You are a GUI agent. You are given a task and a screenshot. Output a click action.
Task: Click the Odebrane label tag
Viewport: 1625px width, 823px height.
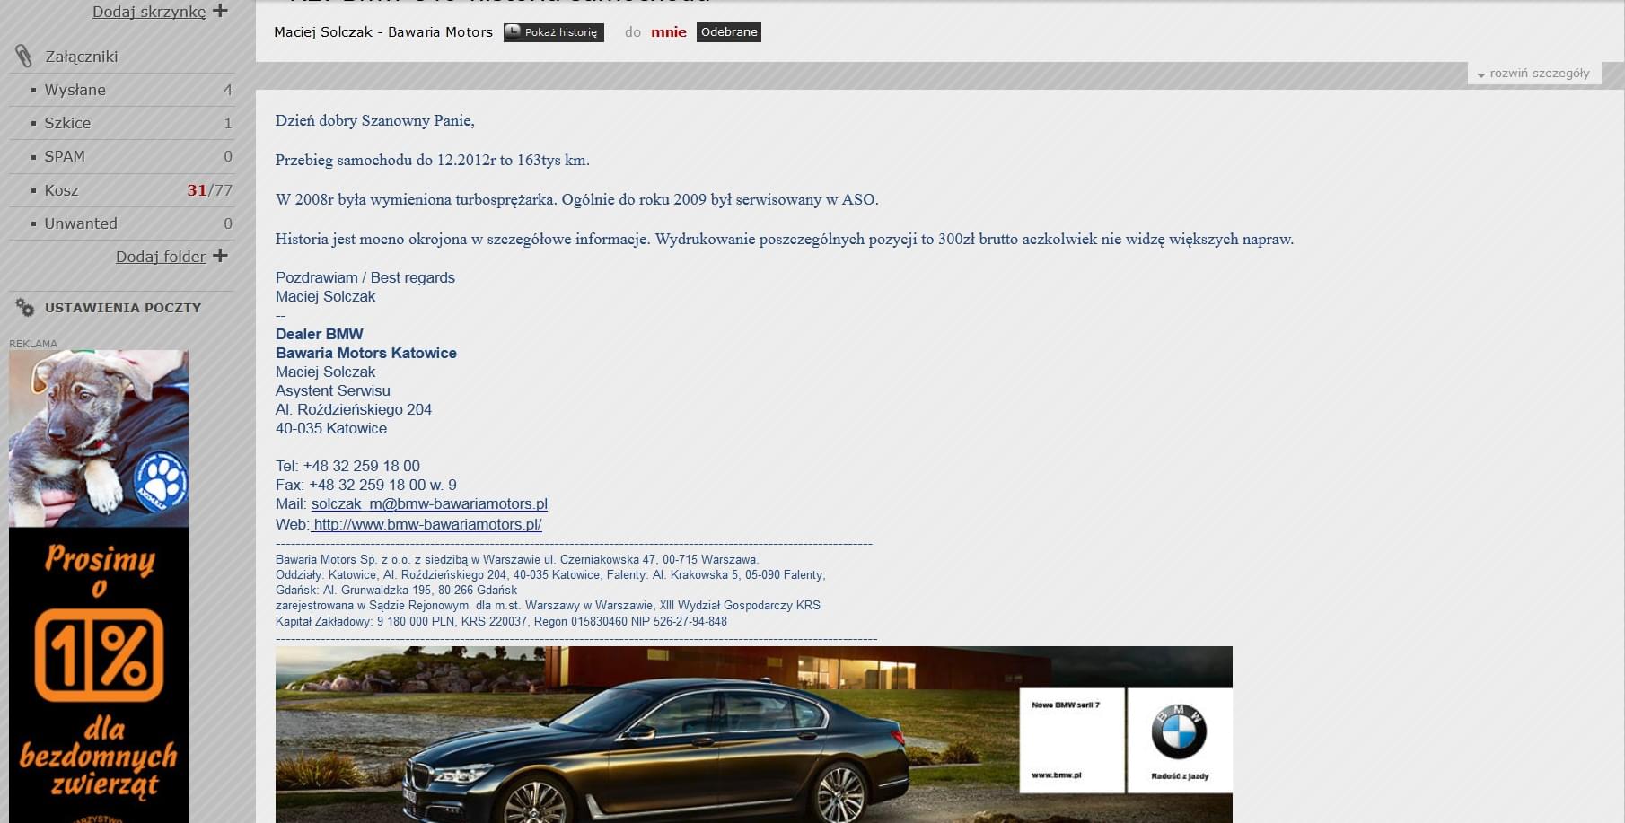click(x=729, y=32)
